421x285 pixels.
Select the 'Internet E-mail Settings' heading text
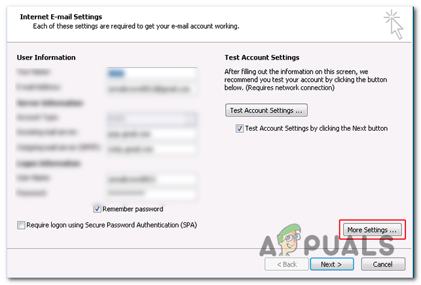click(x=61, y=16)
